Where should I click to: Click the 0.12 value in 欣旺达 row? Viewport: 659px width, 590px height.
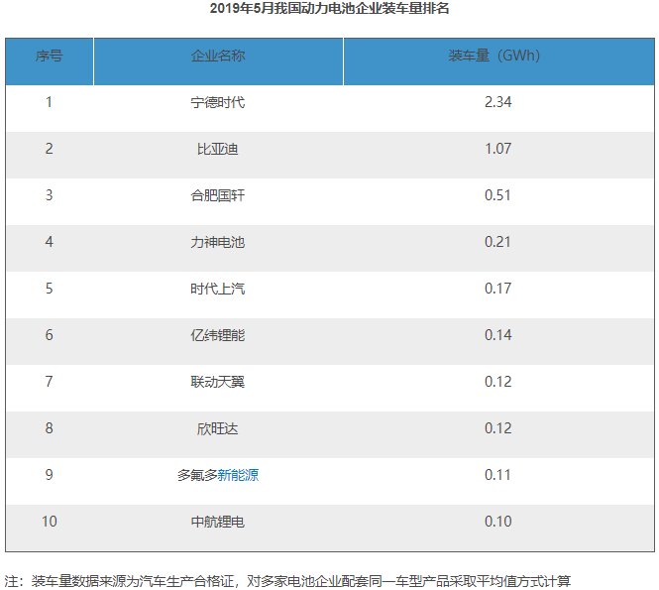498,428
